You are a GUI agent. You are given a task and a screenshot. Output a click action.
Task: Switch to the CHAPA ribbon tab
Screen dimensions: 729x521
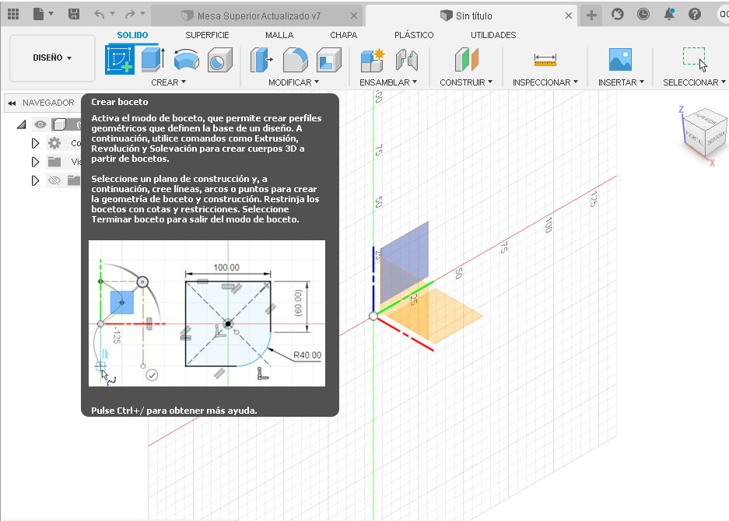(x=344, y=35)
